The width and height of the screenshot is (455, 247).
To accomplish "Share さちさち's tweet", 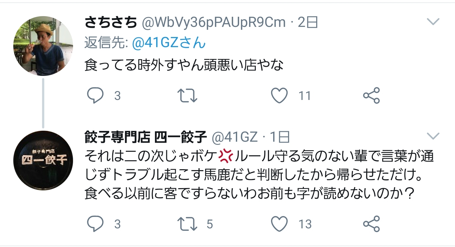I will 371,96.
